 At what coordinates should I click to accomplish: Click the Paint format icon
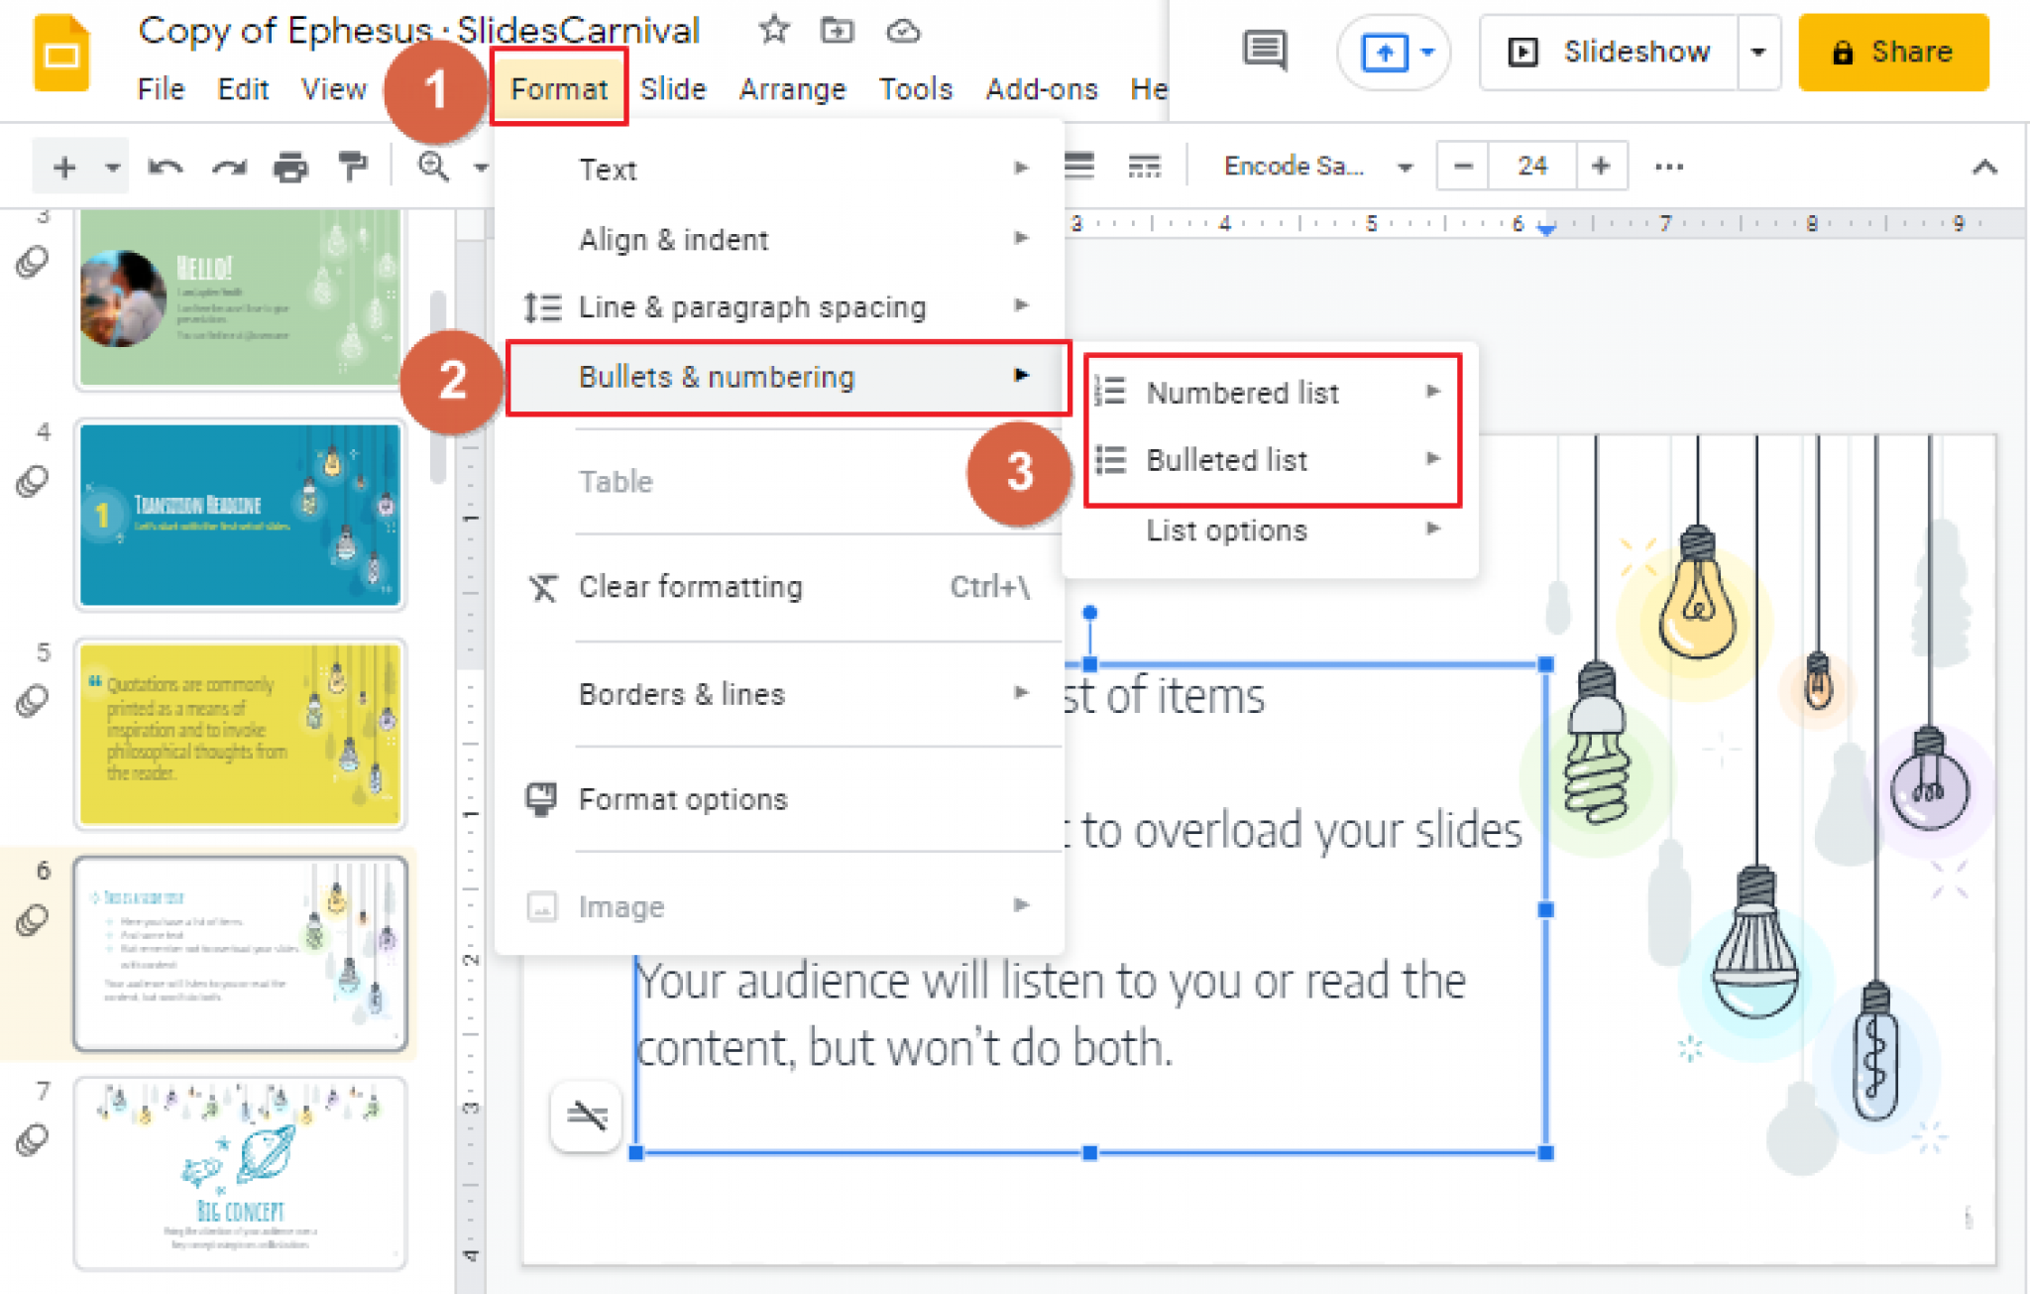point(360,165)
